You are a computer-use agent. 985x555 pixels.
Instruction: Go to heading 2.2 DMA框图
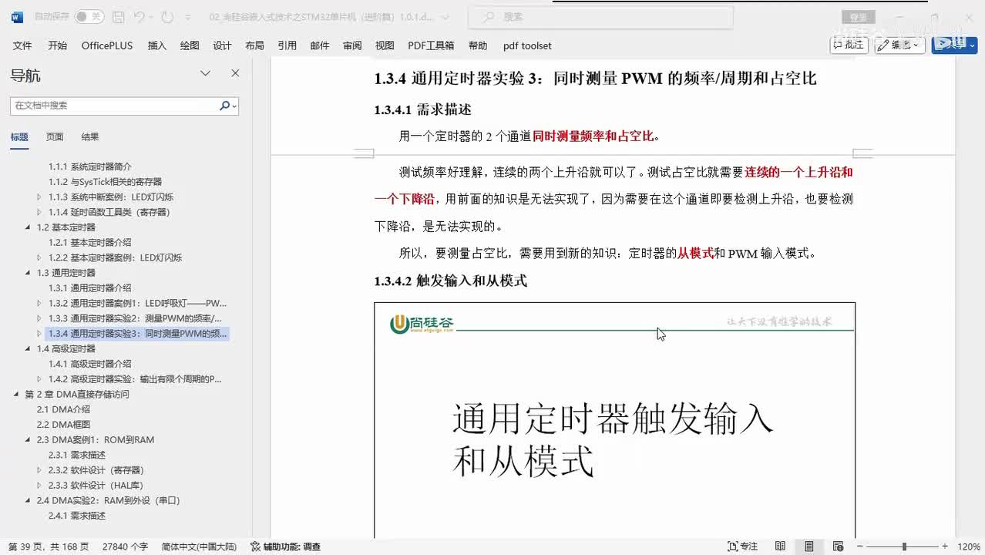(63, 424)
